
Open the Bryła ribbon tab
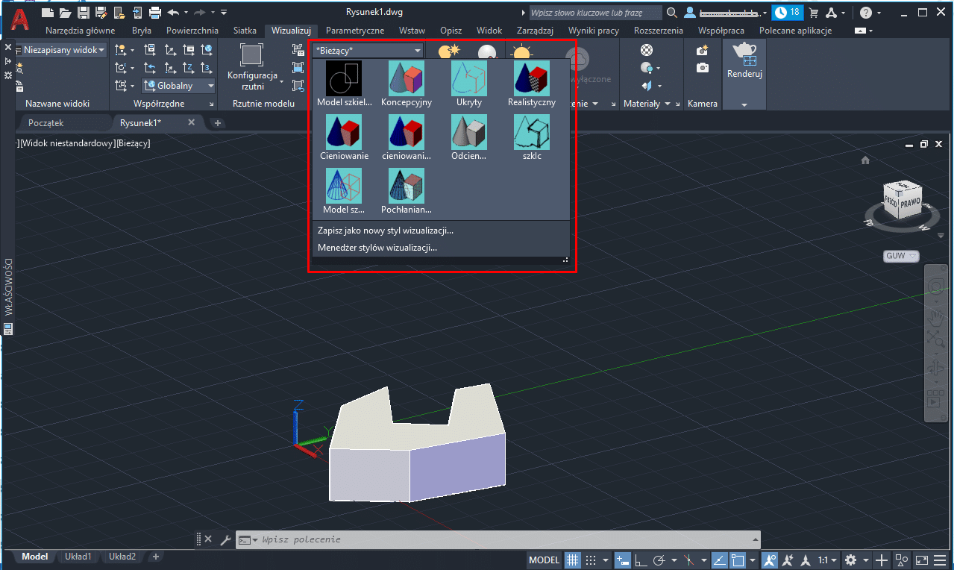coord(141,31)
